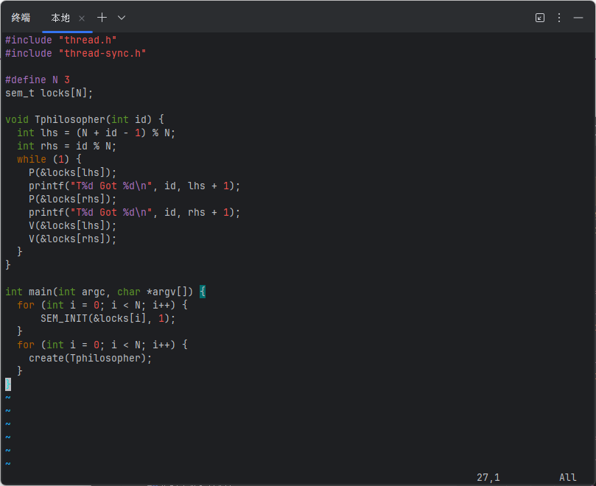
Task: Click the 终端 panel title
Action: 21,18
